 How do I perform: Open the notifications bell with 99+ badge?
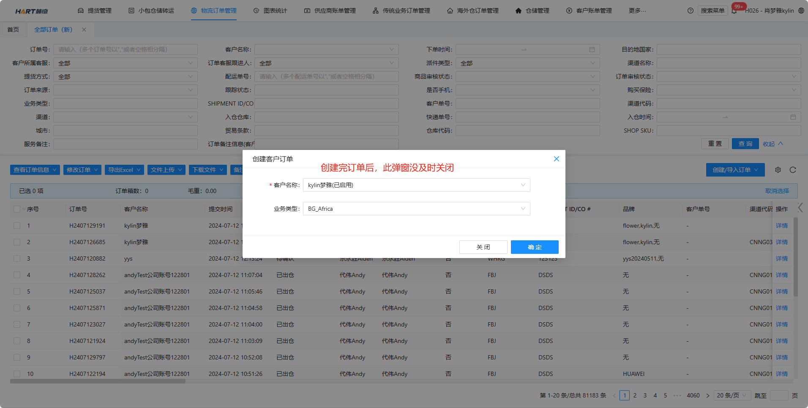(734, 11)
